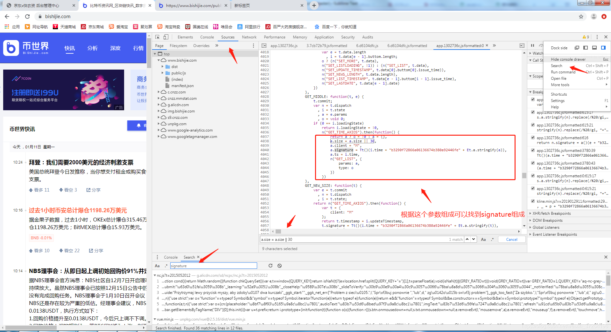Screen dimensions: 611x332
Task: Toggle match case in find bar
Action: 483,240
